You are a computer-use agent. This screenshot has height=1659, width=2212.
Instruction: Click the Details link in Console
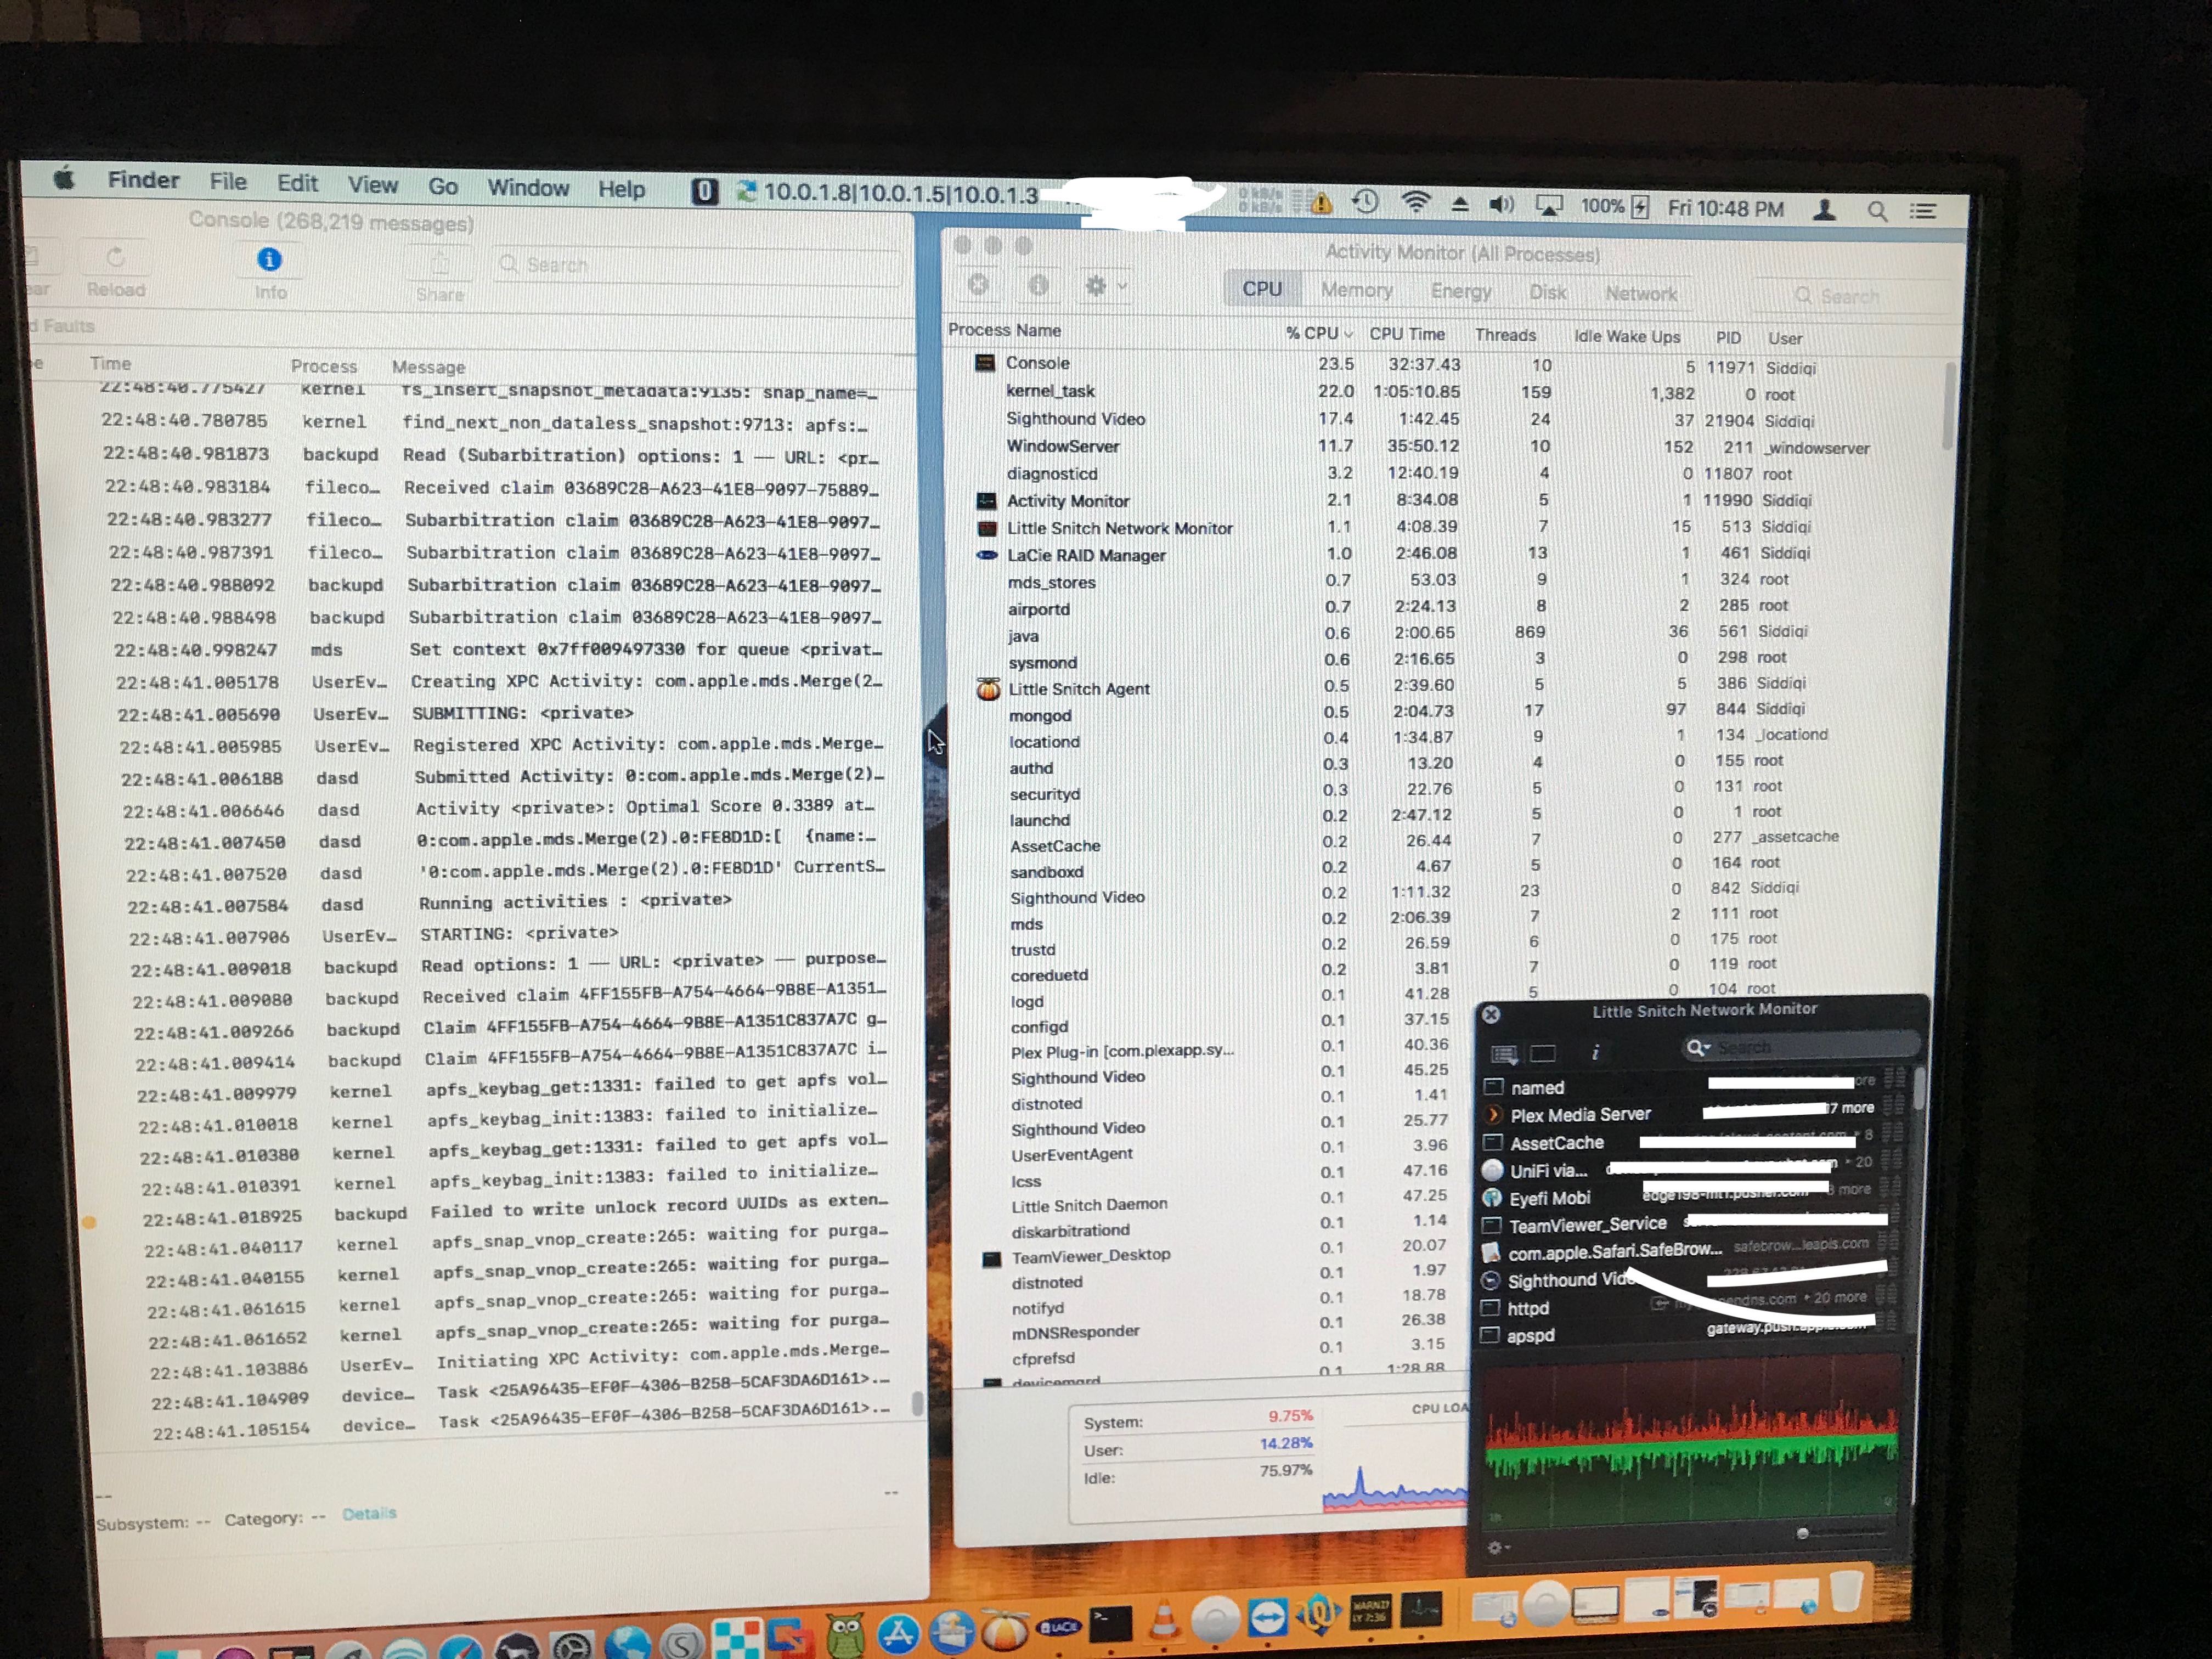(369, 1514)
